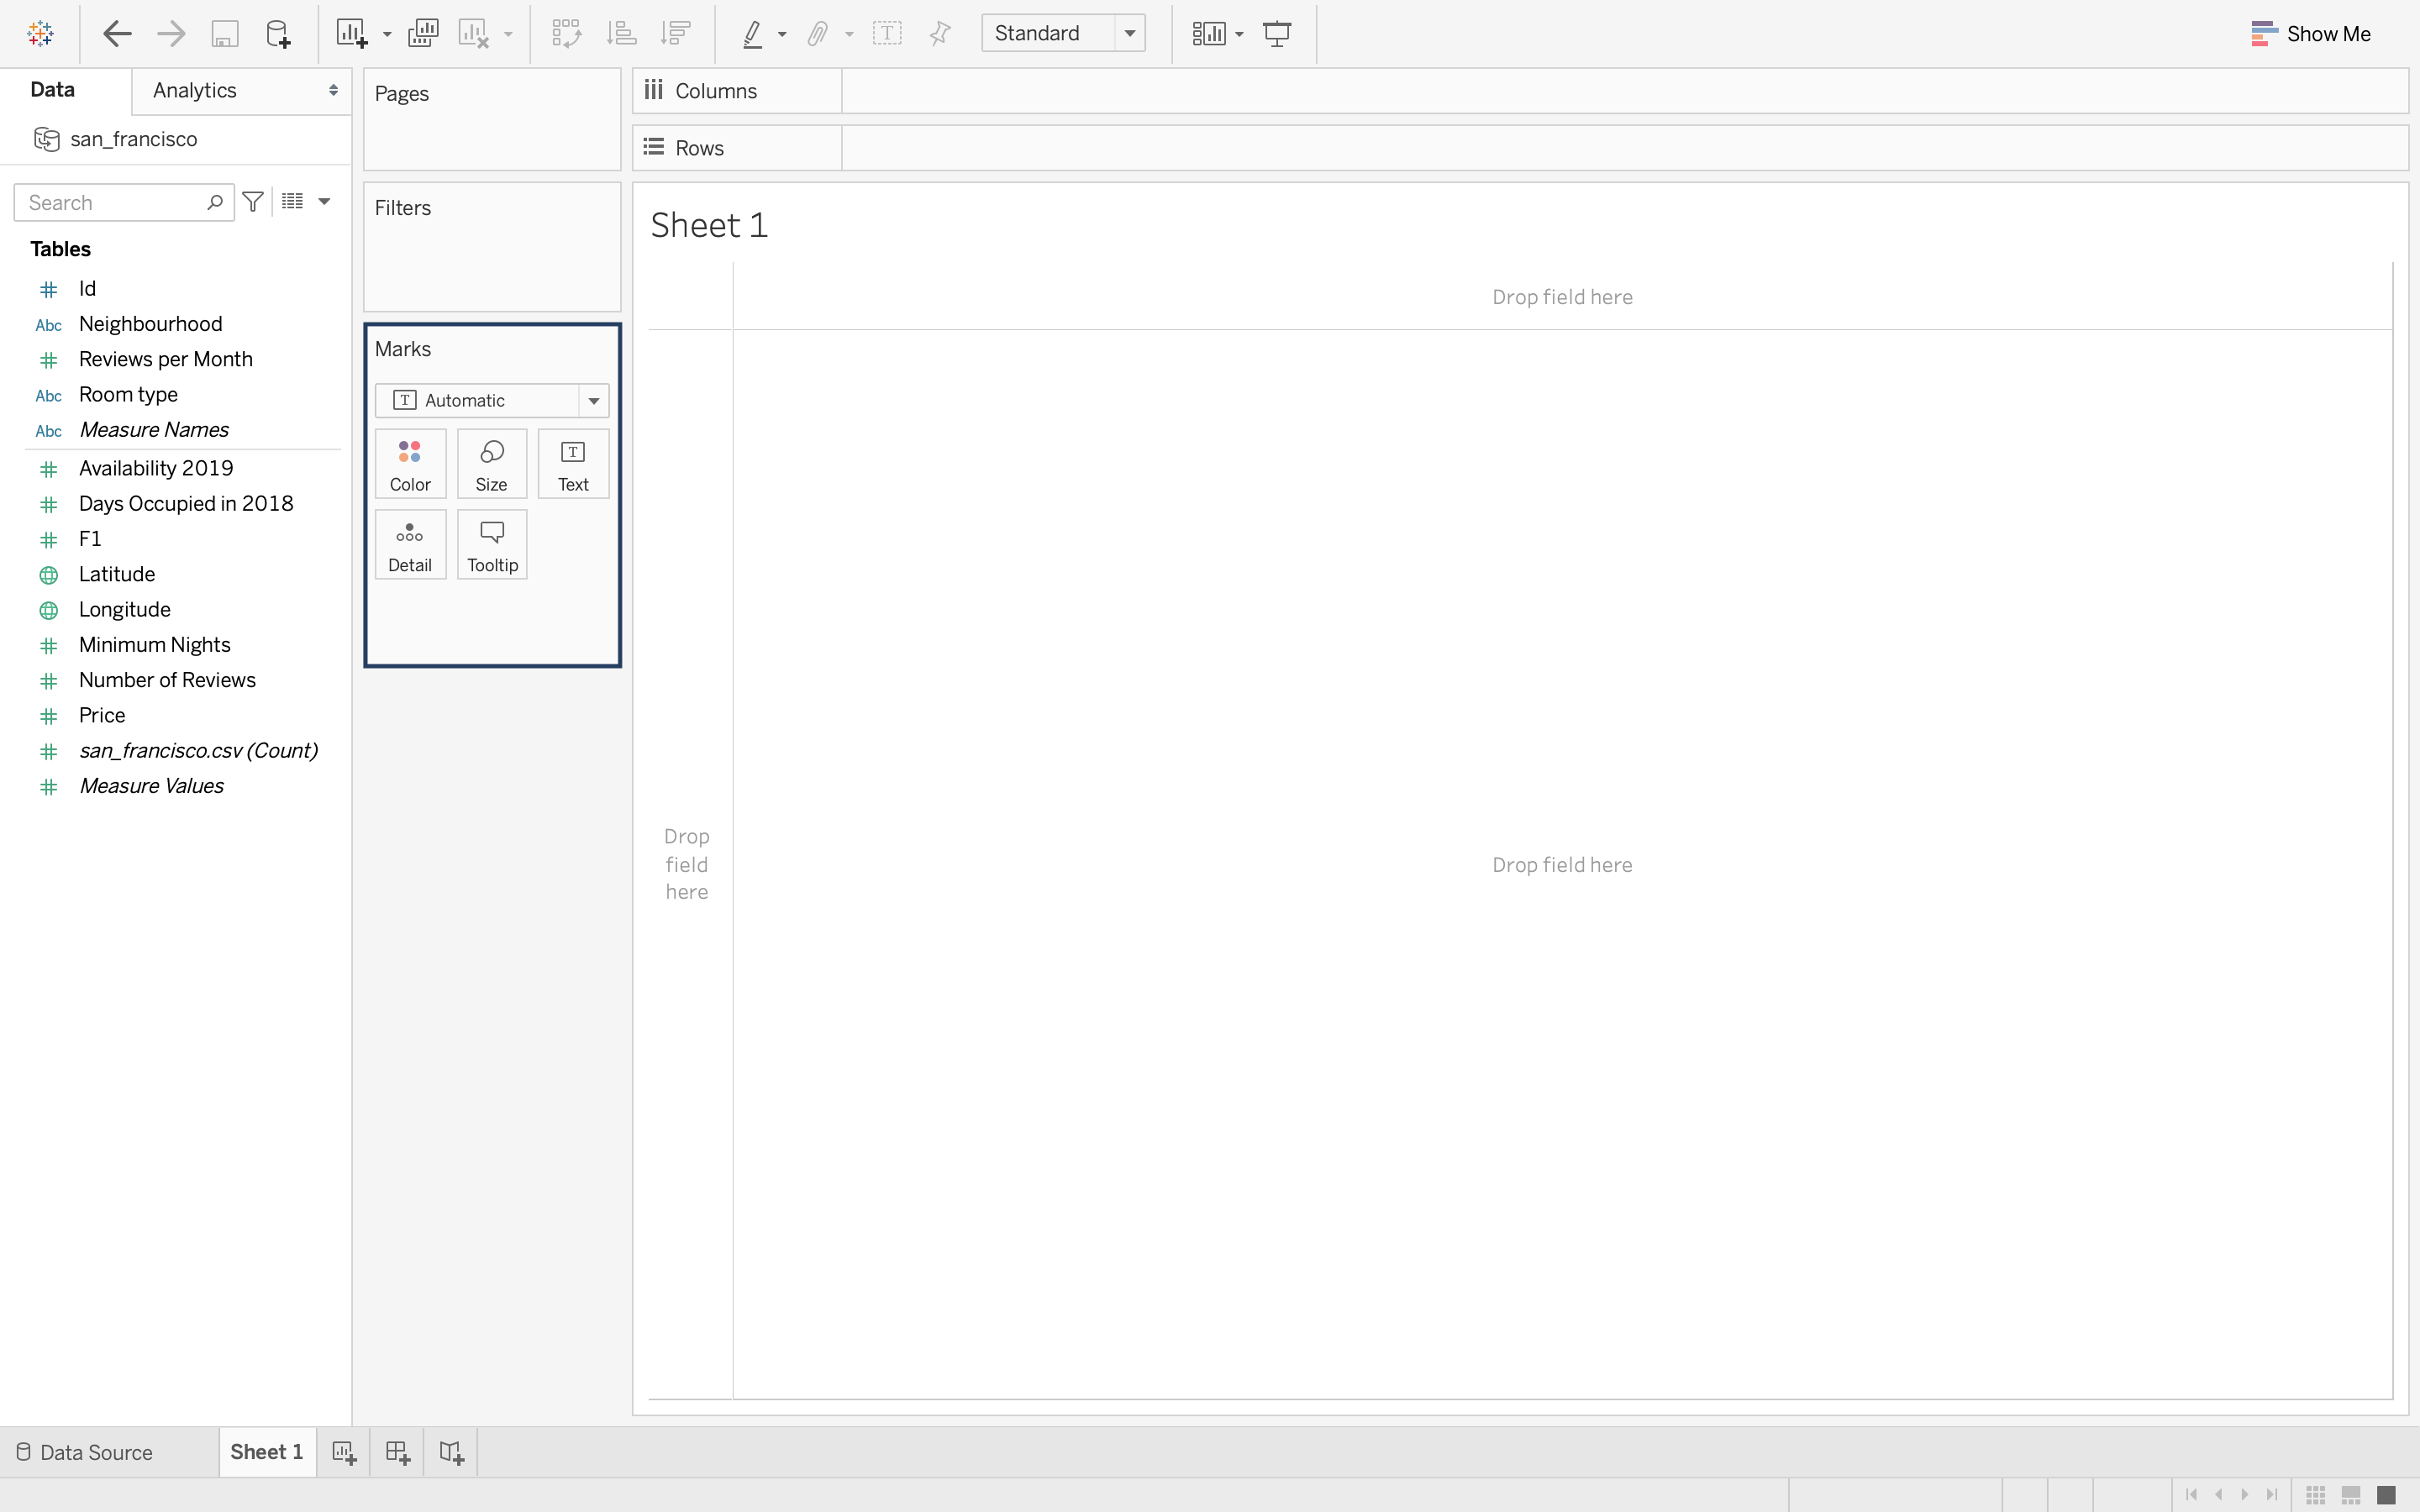Select the Measure Names field
The image size is (2420, 1512).
click(x=154, y=429)
